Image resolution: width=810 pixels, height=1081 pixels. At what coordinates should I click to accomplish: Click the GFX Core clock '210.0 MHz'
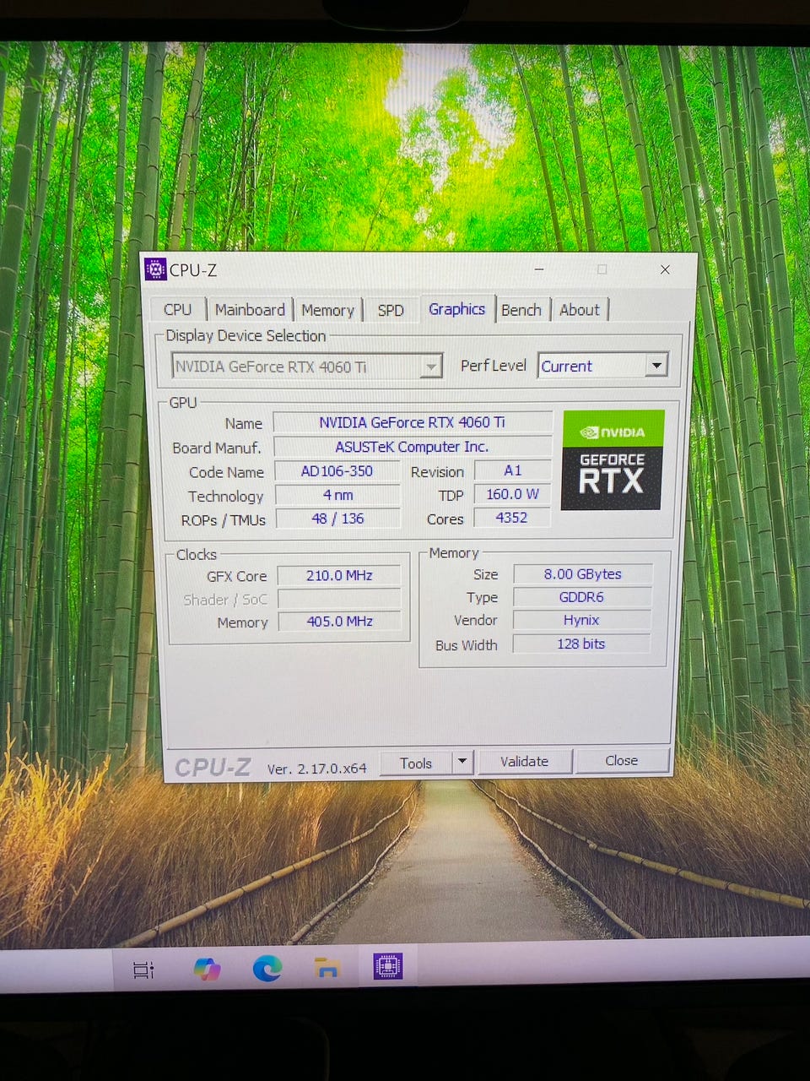tap(339, 575)
